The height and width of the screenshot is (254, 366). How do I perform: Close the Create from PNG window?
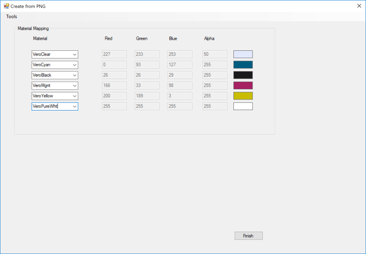[359, 6]
